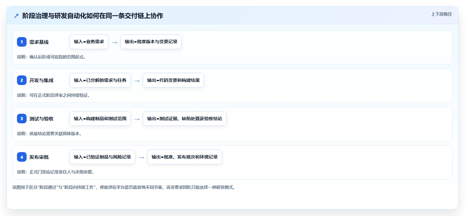The image size is (465, 216).
Task: Click the panel title 阶段治理与研发自动化
Action: click(x=93, y=16)
